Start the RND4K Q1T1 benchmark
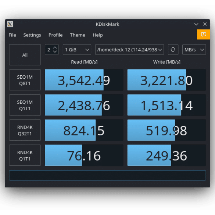The image size is (215, 215). (x=25, y=155)
